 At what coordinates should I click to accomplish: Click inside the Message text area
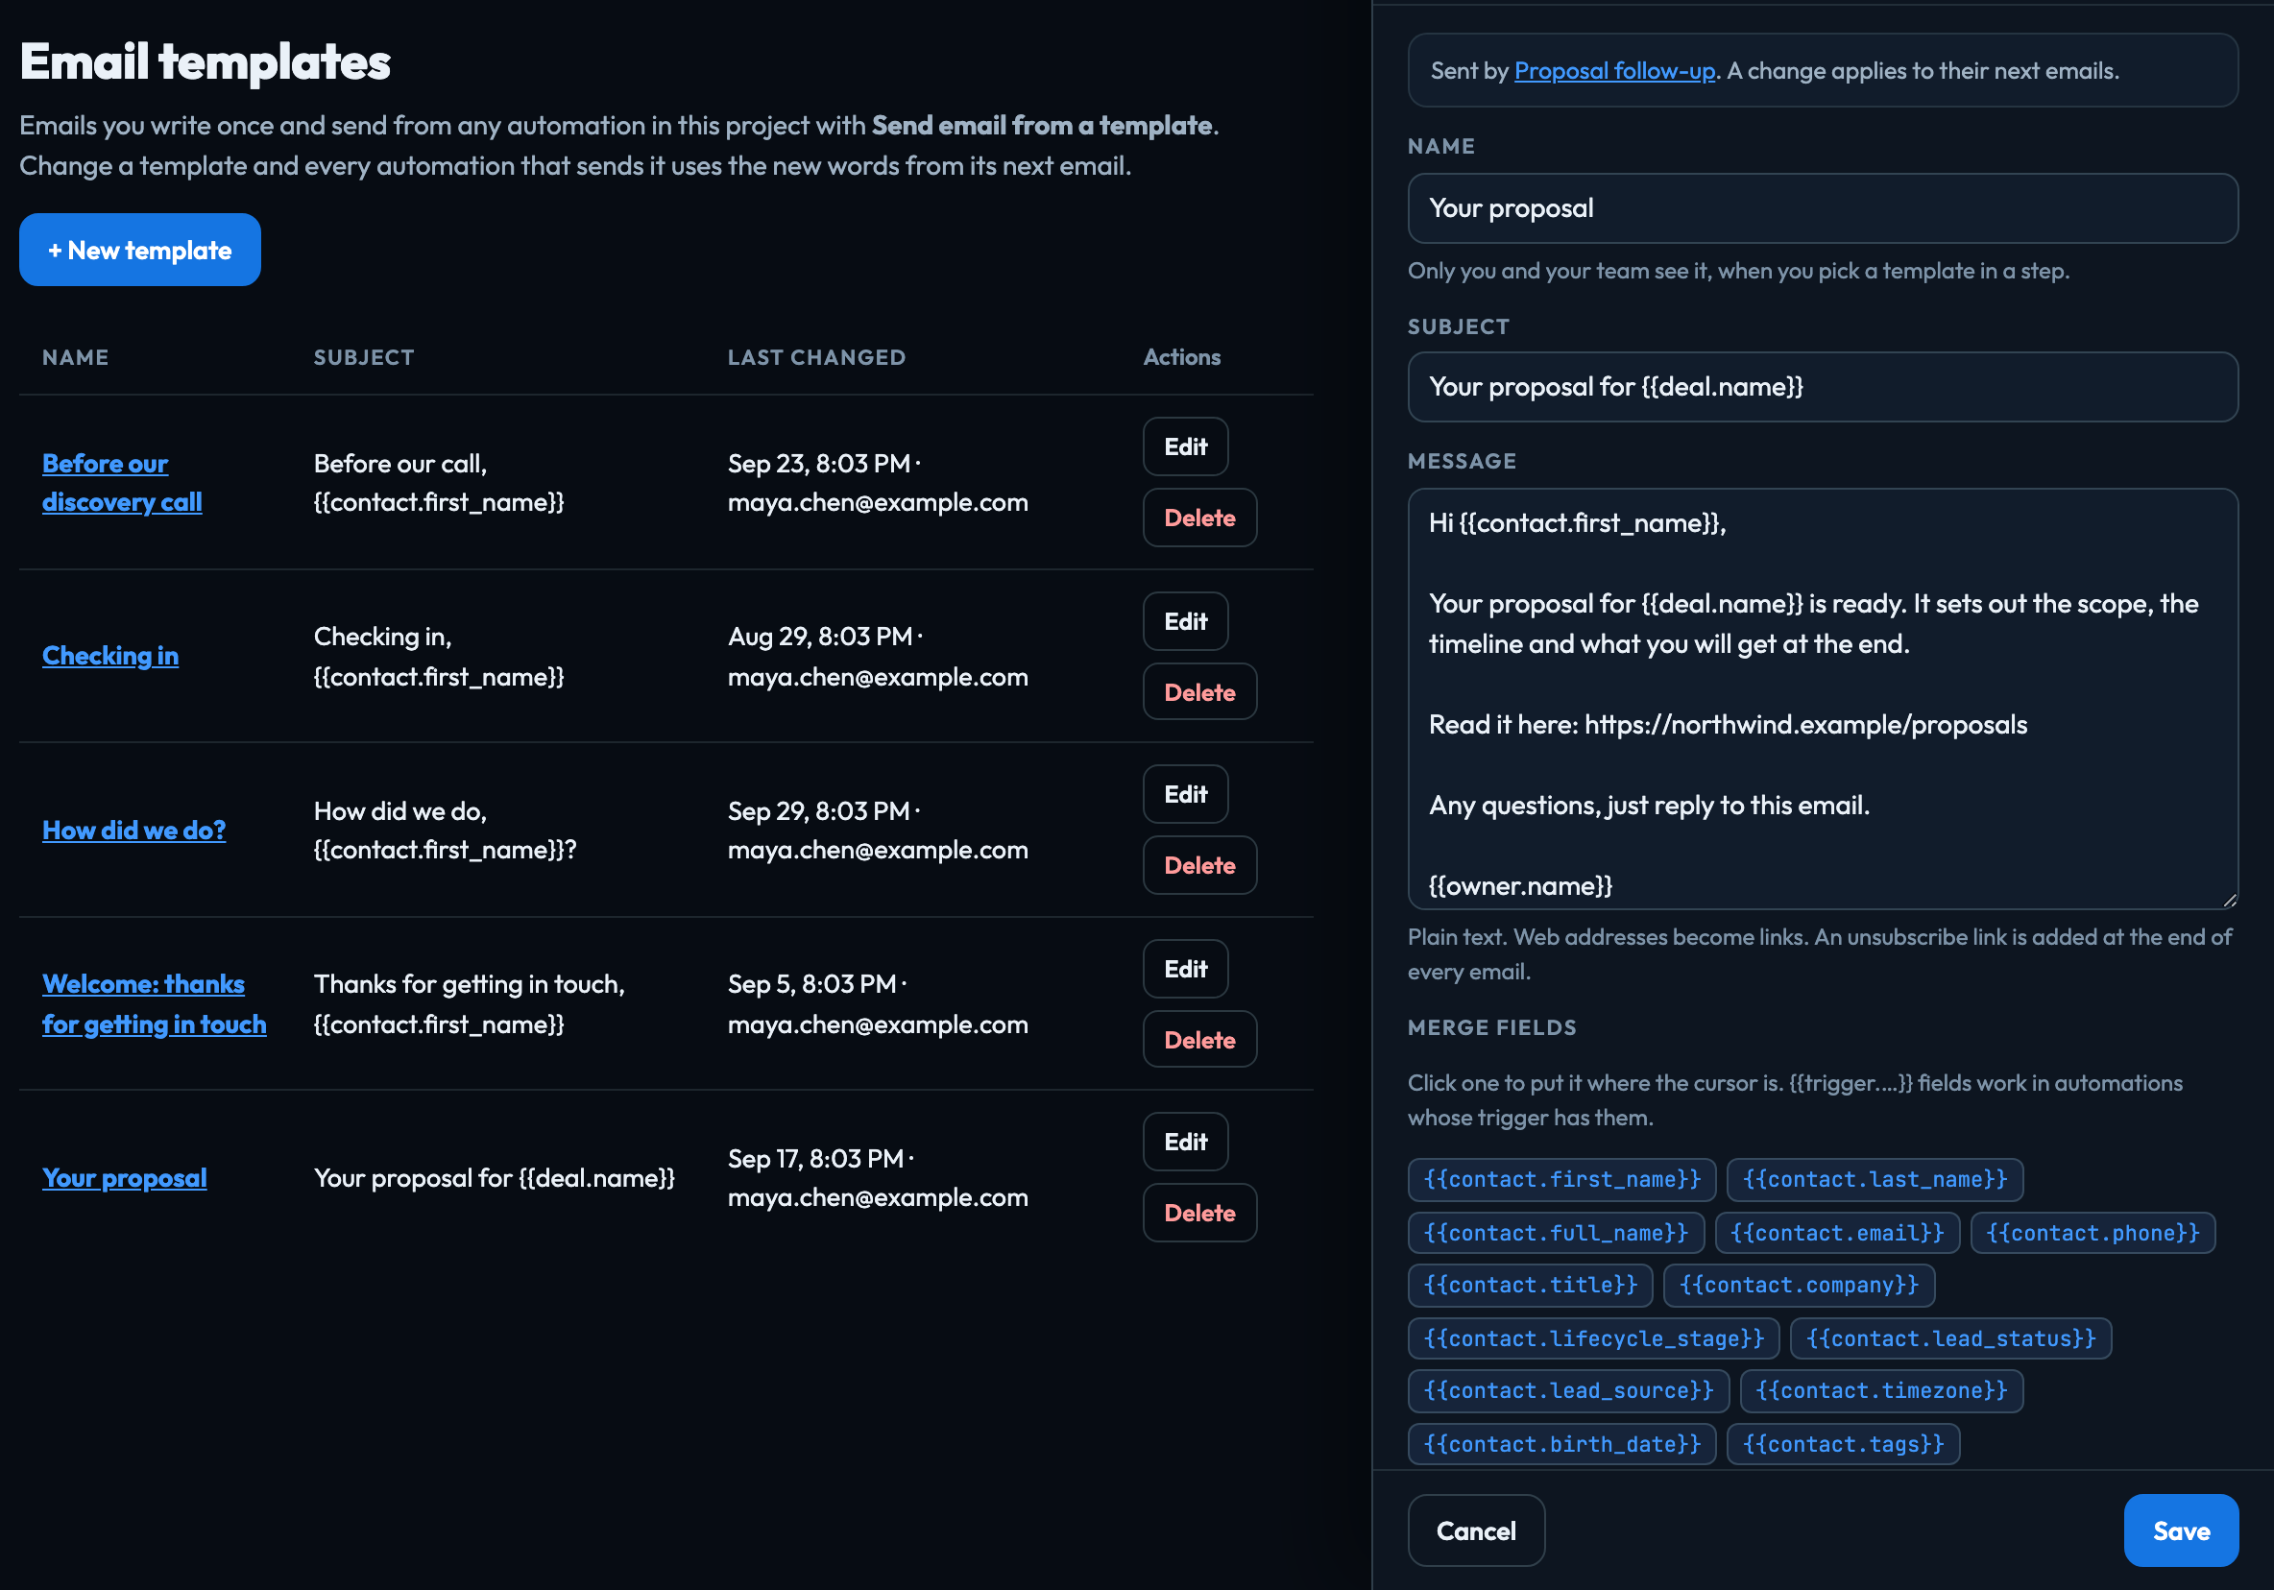(x=1823, y=699)
